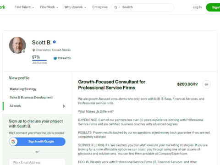Click the search magnifier icon
This screenshot has height=165, width=220.
[115, 7]
